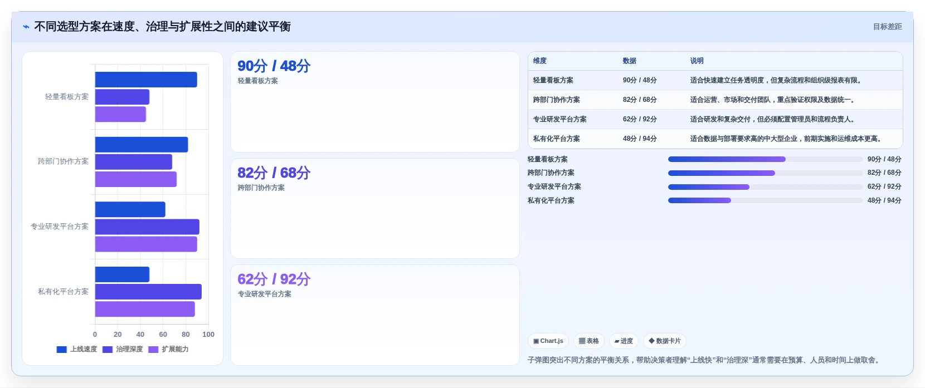Image resolution: width=925 pixels, height=388 pixels.
Task: Click progress value 90分 / 48分
Action: (884, 159)
